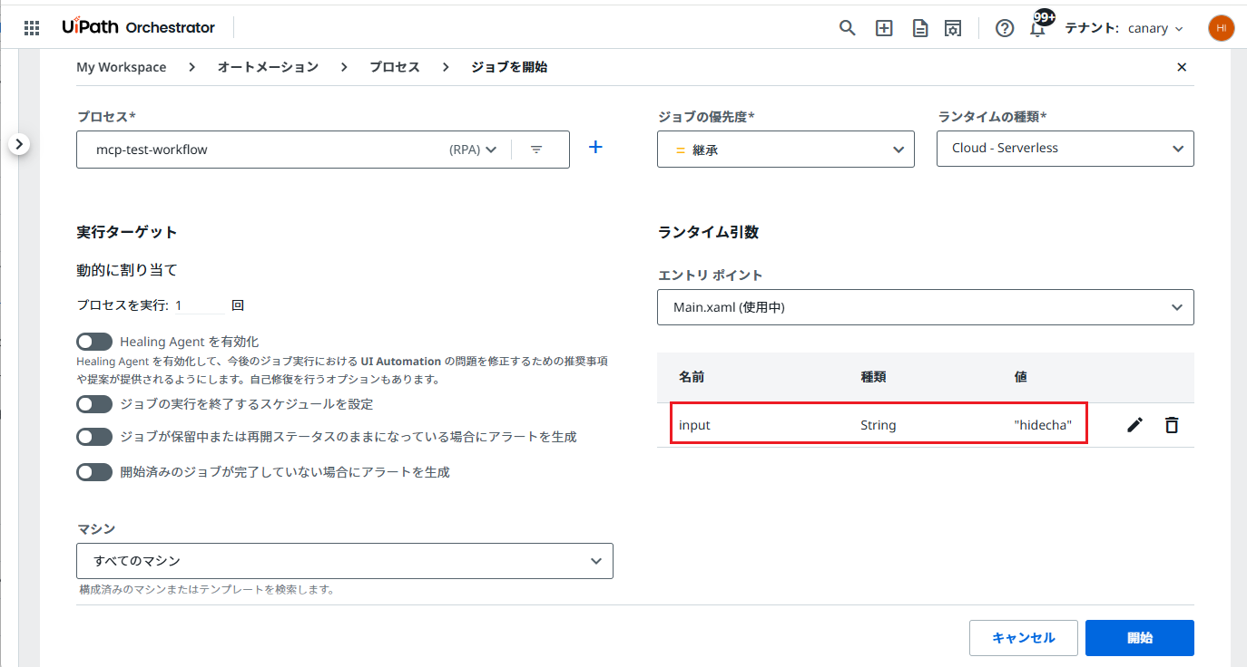Image resolution: width=1247 pixels, height=667 pixels.
Task: Click the input argument name cell
Action: (694, 425)
